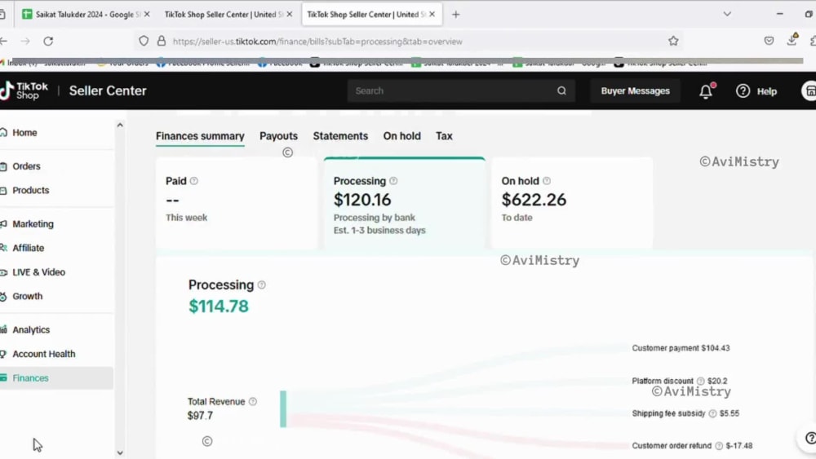Bookmark this page with the star icon
The width and height of the screenshot is (816, 459).
click(673, 41)
